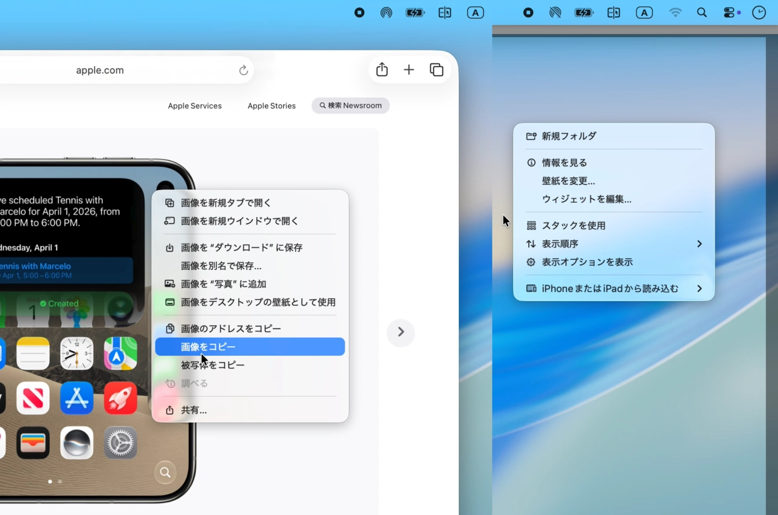Select 情報を見る in desktop menu
The image size is (778, 515).
tap(614, 163)
